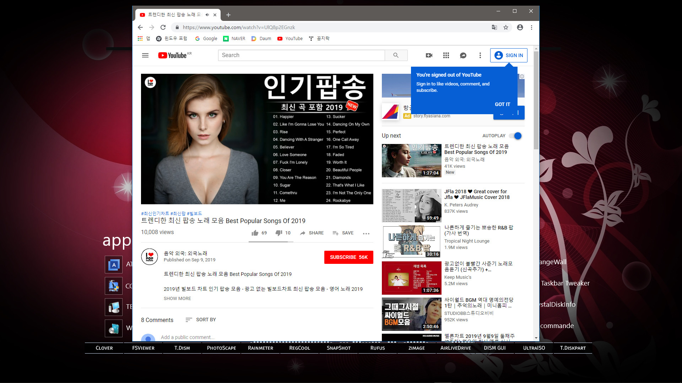
Task: Click the Tropical Night Lounge channel name
Action: [467, 241]
